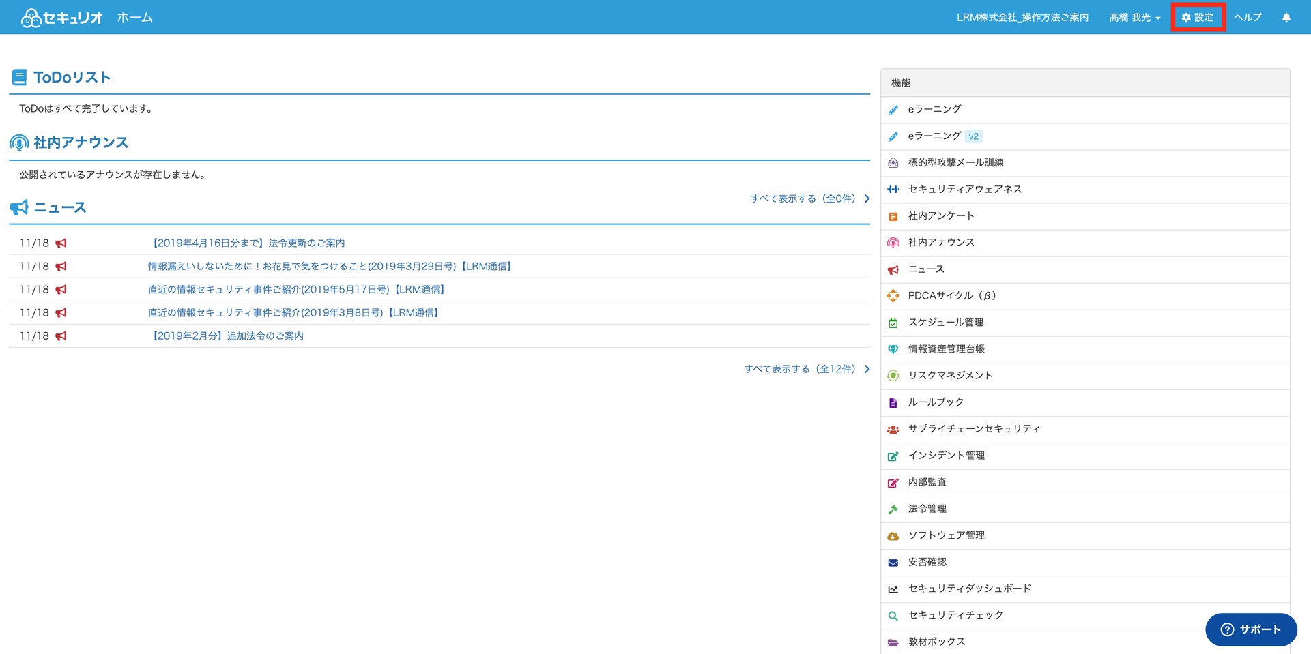Click the 標的型攻撃メール訓練 icon

click(x=893, y=163)
